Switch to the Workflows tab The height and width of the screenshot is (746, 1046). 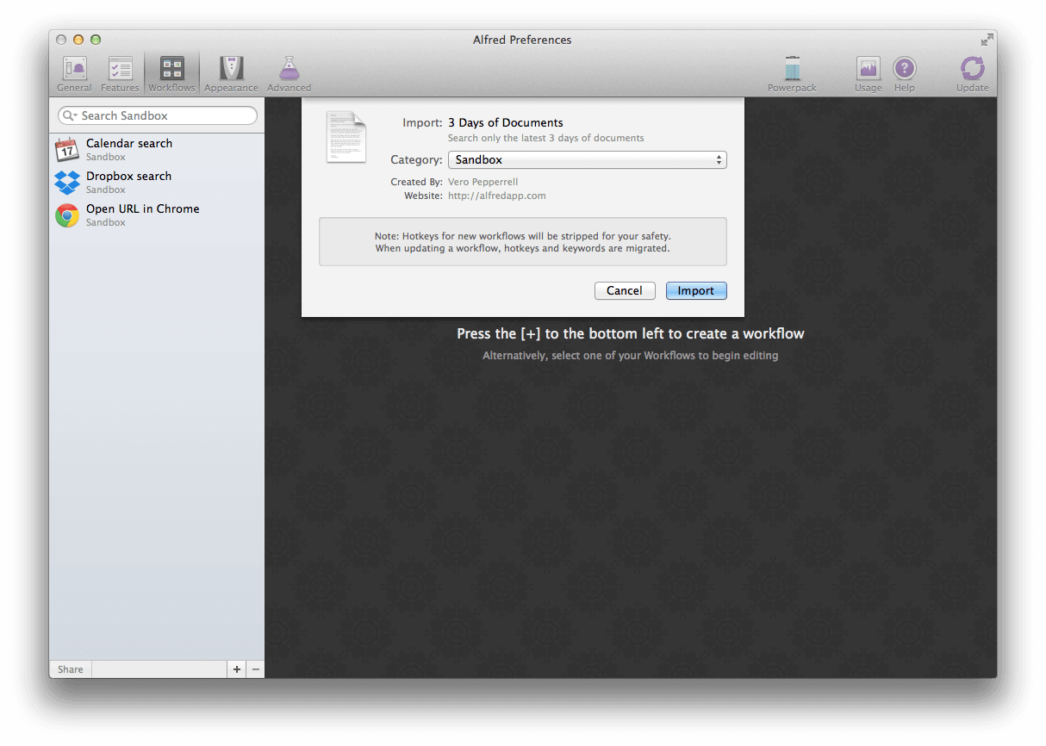click(x=171, y=72)
